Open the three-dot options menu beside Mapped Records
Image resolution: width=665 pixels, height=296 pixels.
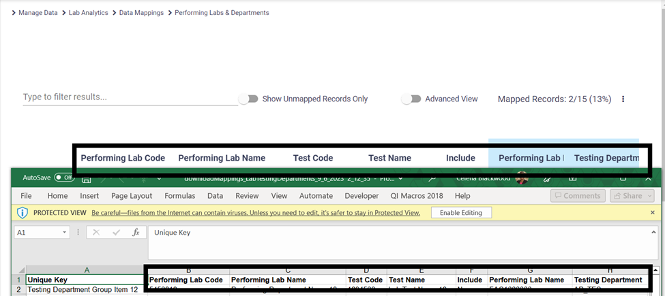623,99
